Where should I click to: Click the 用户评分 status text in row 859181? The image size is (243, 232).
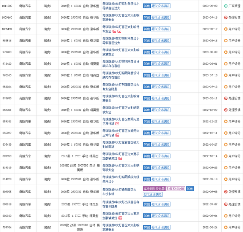point(235,121)
